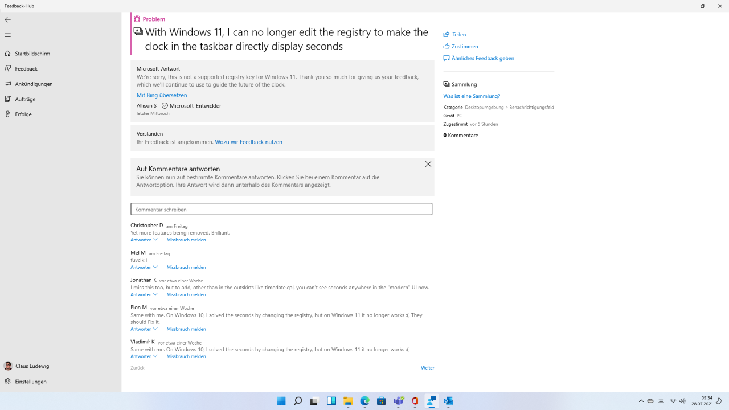Screen dimensions: 729x410
Task: Launch Microsoft Edge from the taskbar
Action: point(364,401)
